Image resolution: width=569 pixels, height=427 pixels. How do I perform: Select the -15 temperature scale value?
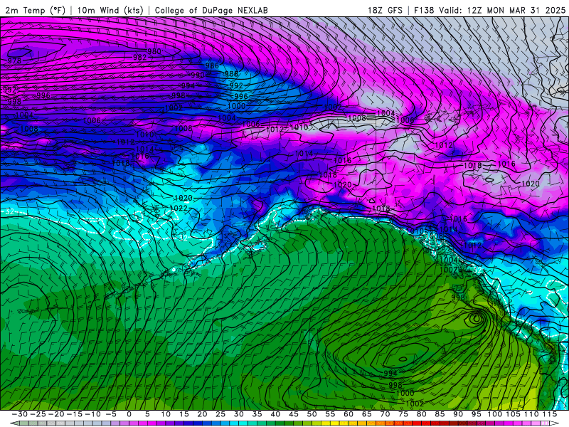coord(75,414)
